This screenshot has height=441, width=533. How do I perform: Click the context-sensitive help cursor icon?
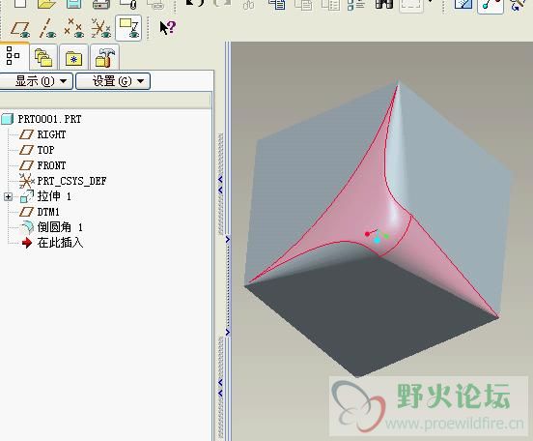pos(167,27)
